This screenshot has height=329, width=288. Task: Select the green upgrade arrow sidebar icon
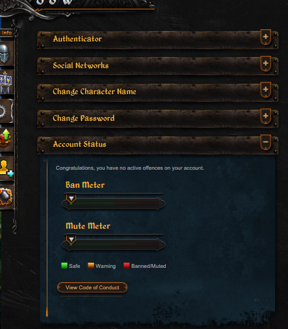coord(6,140)
